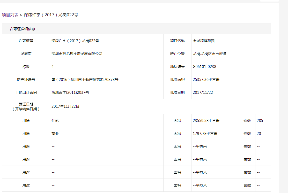This screenshot has width=288, height=193.
Task: Select 面积 label in 商业 row
Action: pyautogui.click(x=177, y=134)
